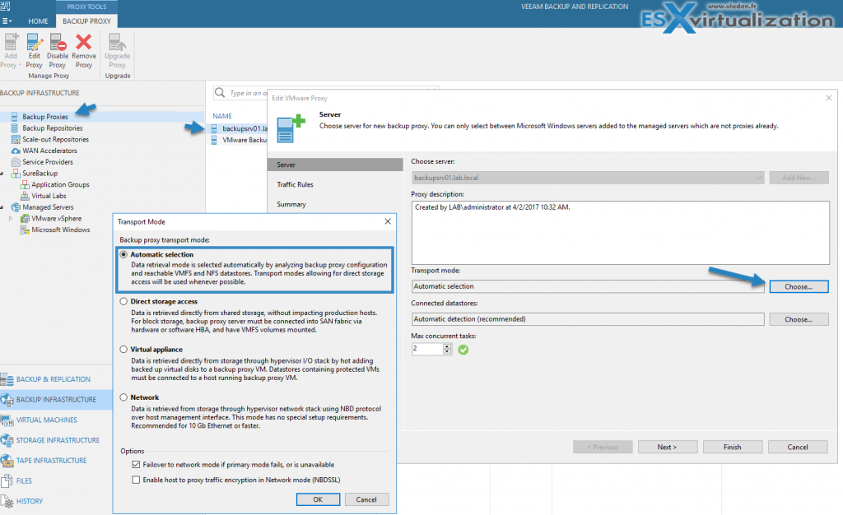Expand the VMware vSphere tree node
Viewport: 843px width, 515px height.
tap(11, 219)
